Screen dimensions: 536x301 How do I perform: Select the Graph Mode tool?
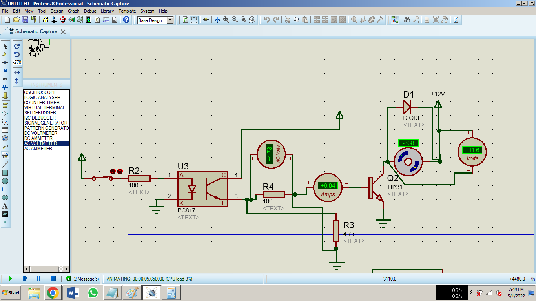(5, 122)
